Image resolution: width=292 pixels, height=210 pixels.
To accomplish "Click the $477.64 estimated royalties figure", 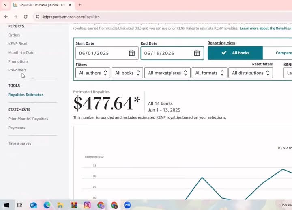I will pos(107,103).
